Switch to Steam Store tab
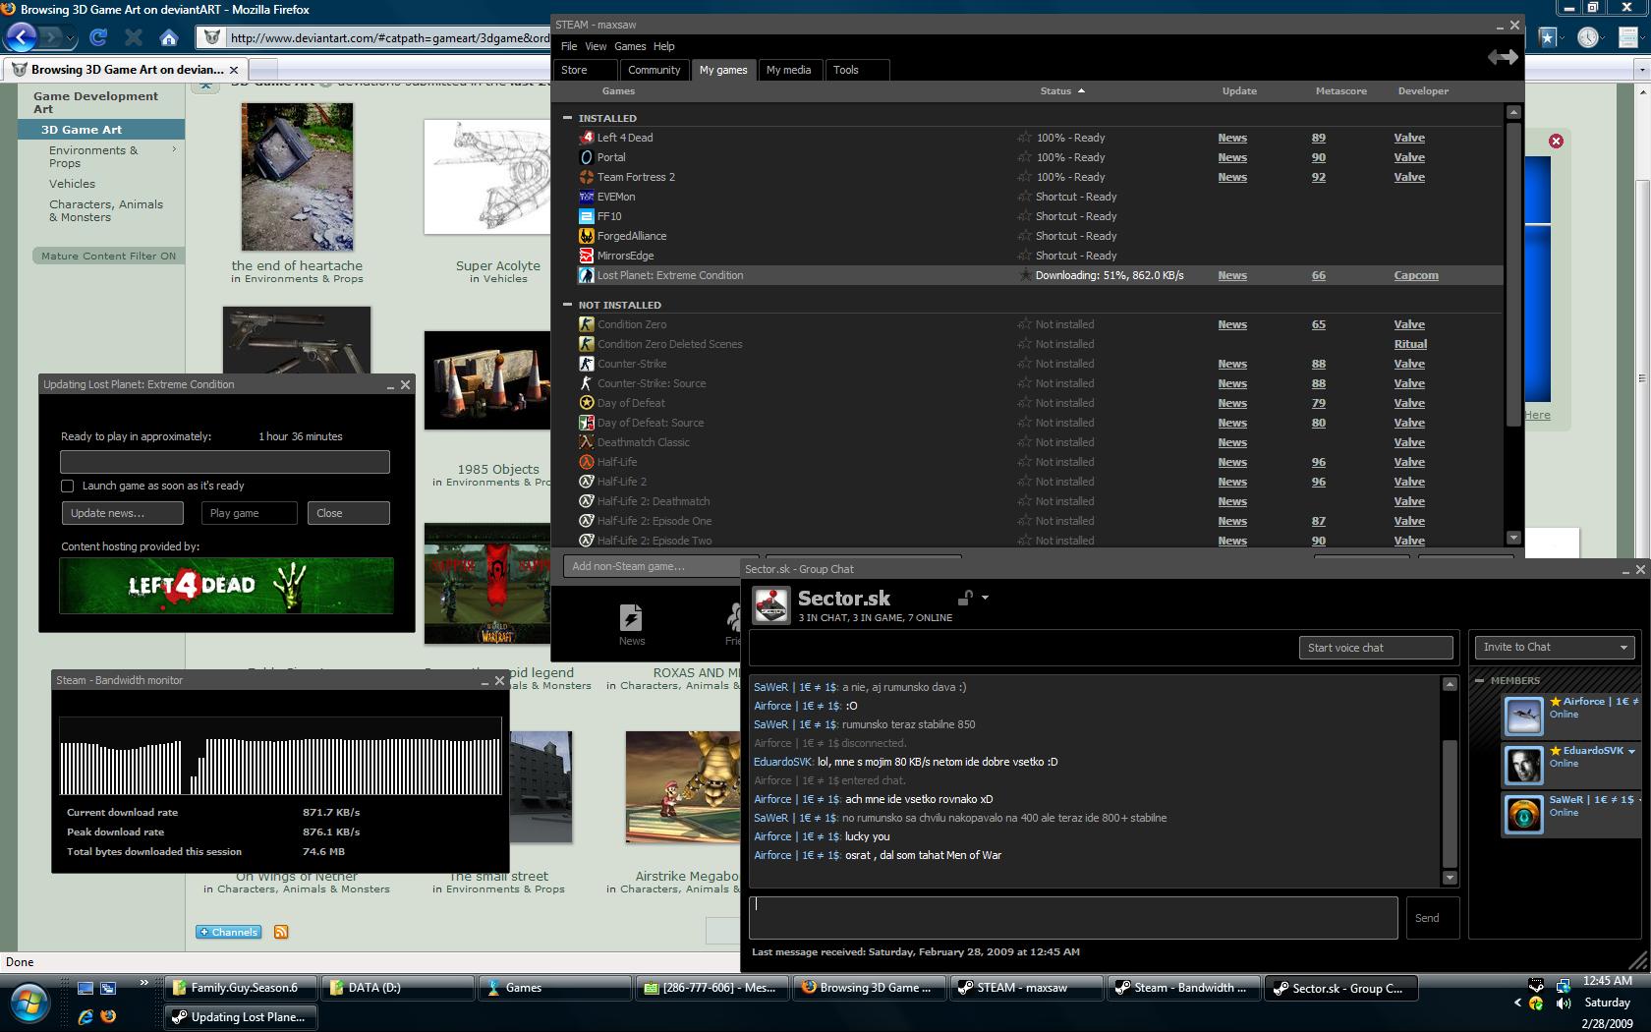 pos(586,70)
